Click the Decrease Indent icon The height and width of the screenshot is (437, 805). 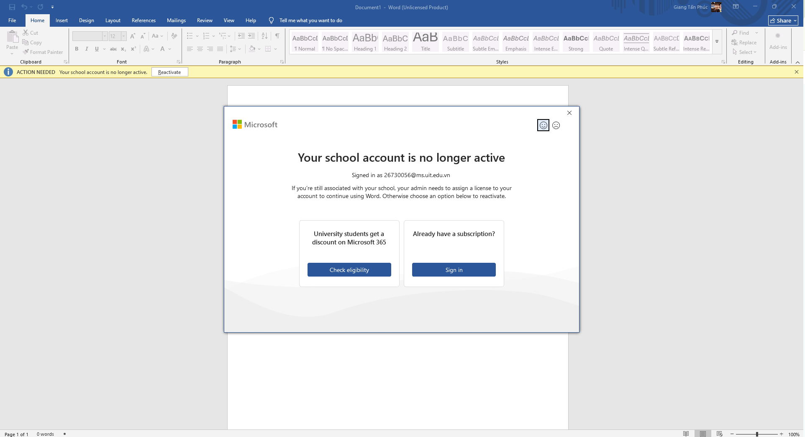click(x=241, y=36)
